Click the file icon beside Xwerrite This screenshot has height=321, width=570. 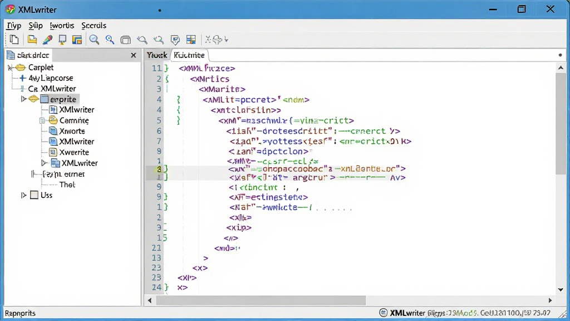(x=53, y=152)
